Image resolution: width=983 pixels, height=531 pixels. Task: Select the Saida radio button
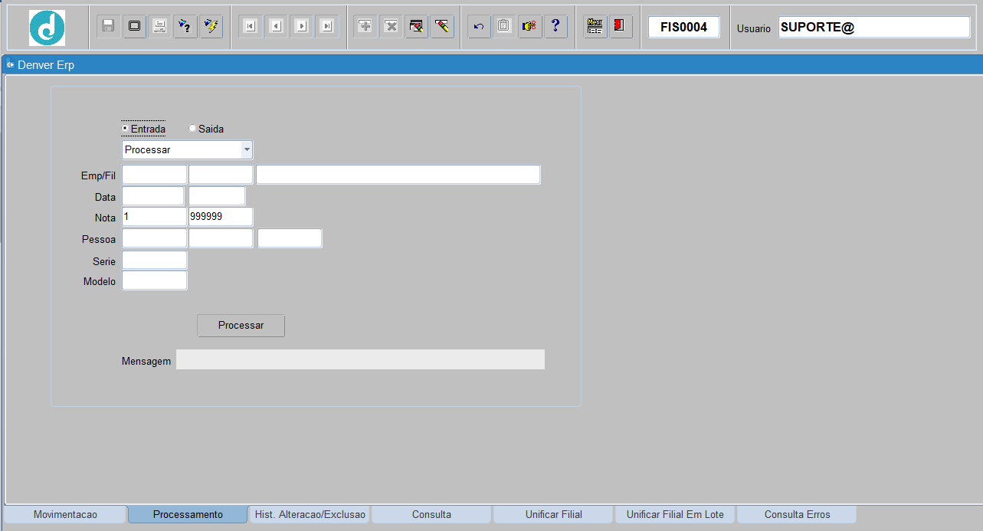tap(192, 129)
